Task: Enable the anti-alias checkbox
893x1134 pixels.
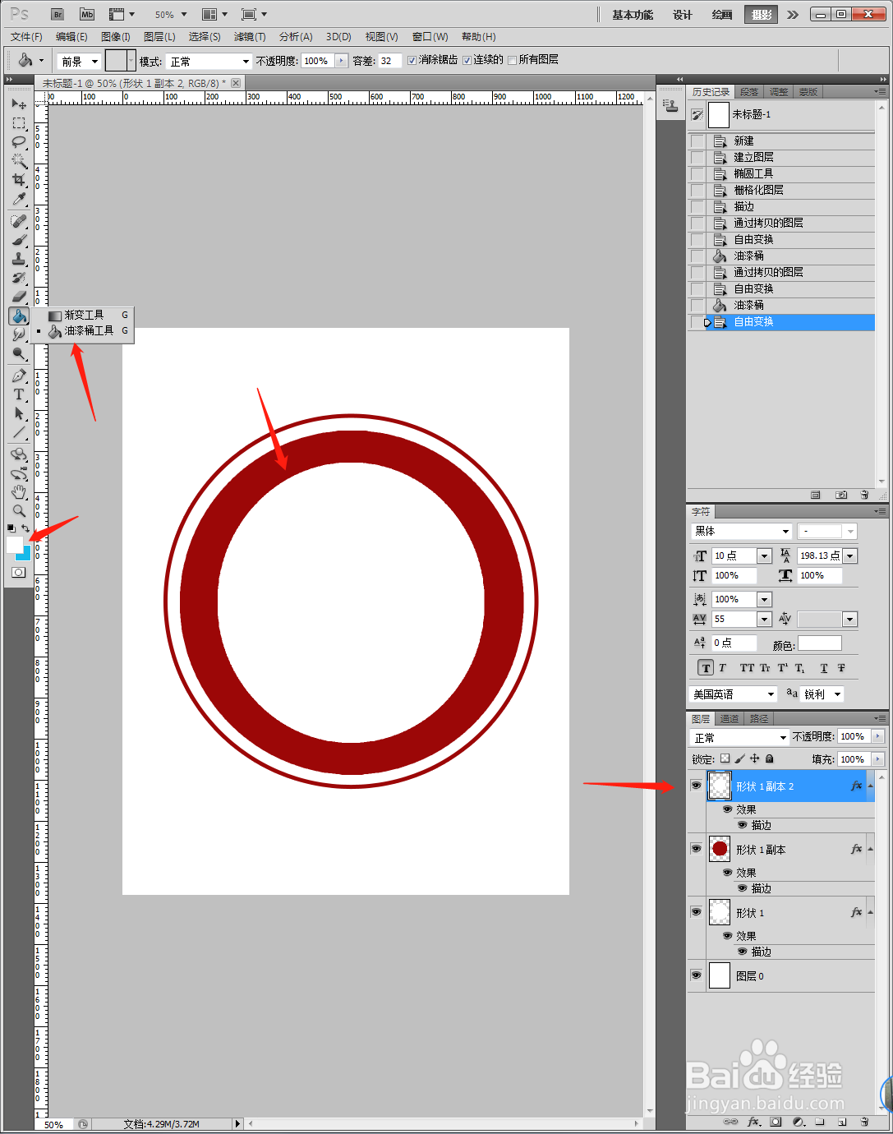Action: coord(412,60)
